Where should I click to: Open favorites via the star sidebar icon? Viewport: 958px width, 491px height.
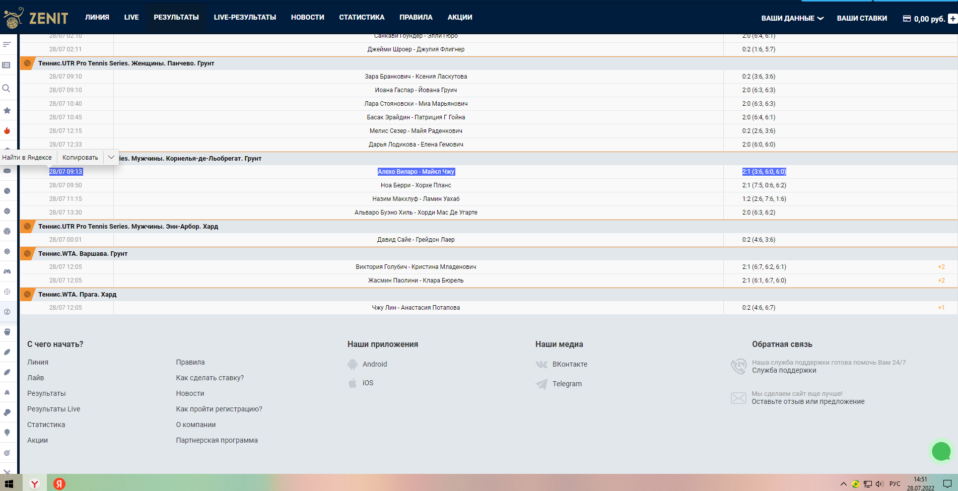7,110
